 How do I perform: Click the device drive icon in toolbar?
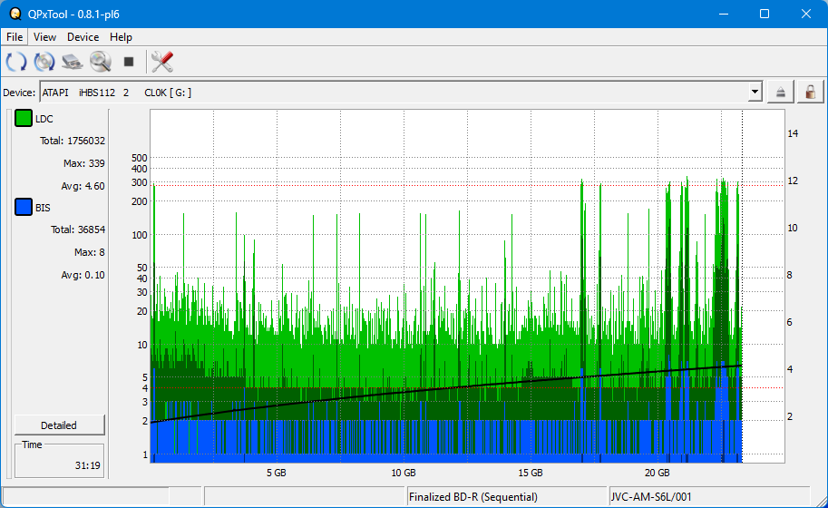point(73,62)
